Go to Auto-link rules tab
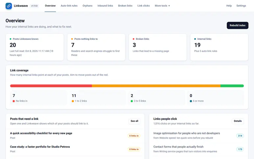 [69, 6]
